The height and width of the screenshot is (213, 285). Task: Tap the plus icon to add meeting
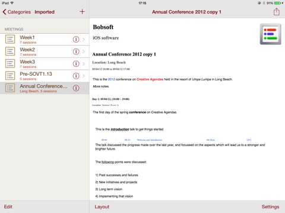82,12
